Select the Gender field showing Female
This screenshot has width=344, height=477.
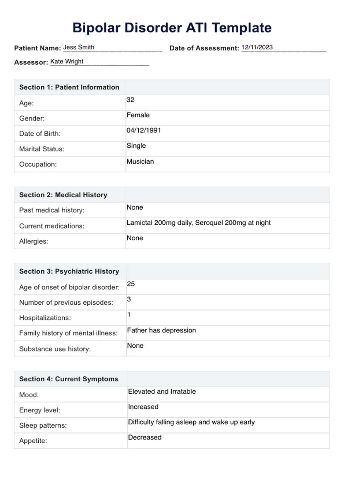point(228,118)
